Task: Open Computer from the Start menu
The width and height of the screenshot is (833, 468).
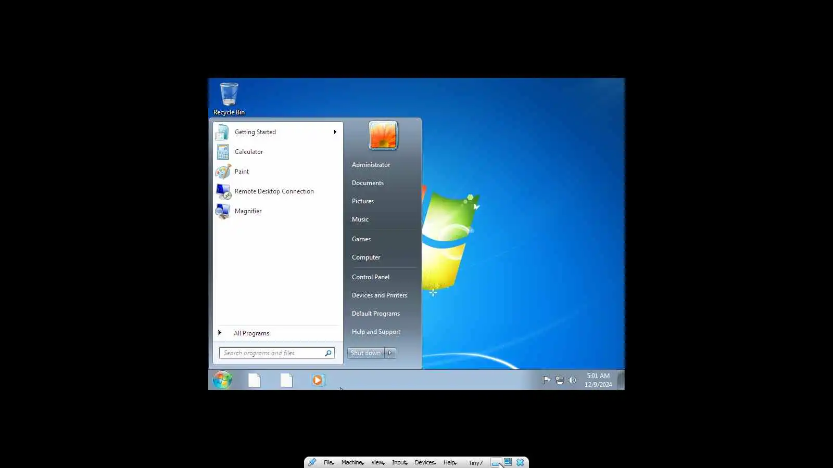Action: pos(366,257)
